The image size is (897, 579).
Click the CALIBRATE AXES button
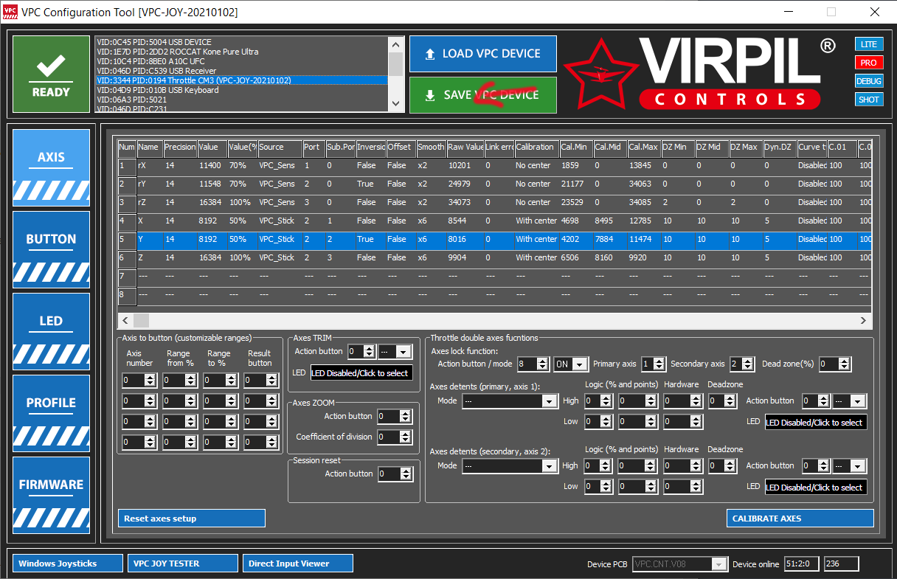[x=800, y=519]
